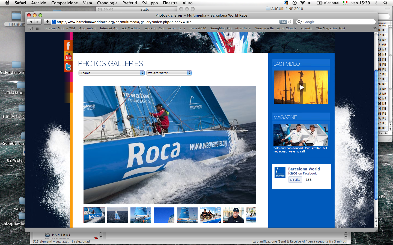Open the Apple menu
The height and width of the screenshot is (245, 393).
click(x=7, y=3)
